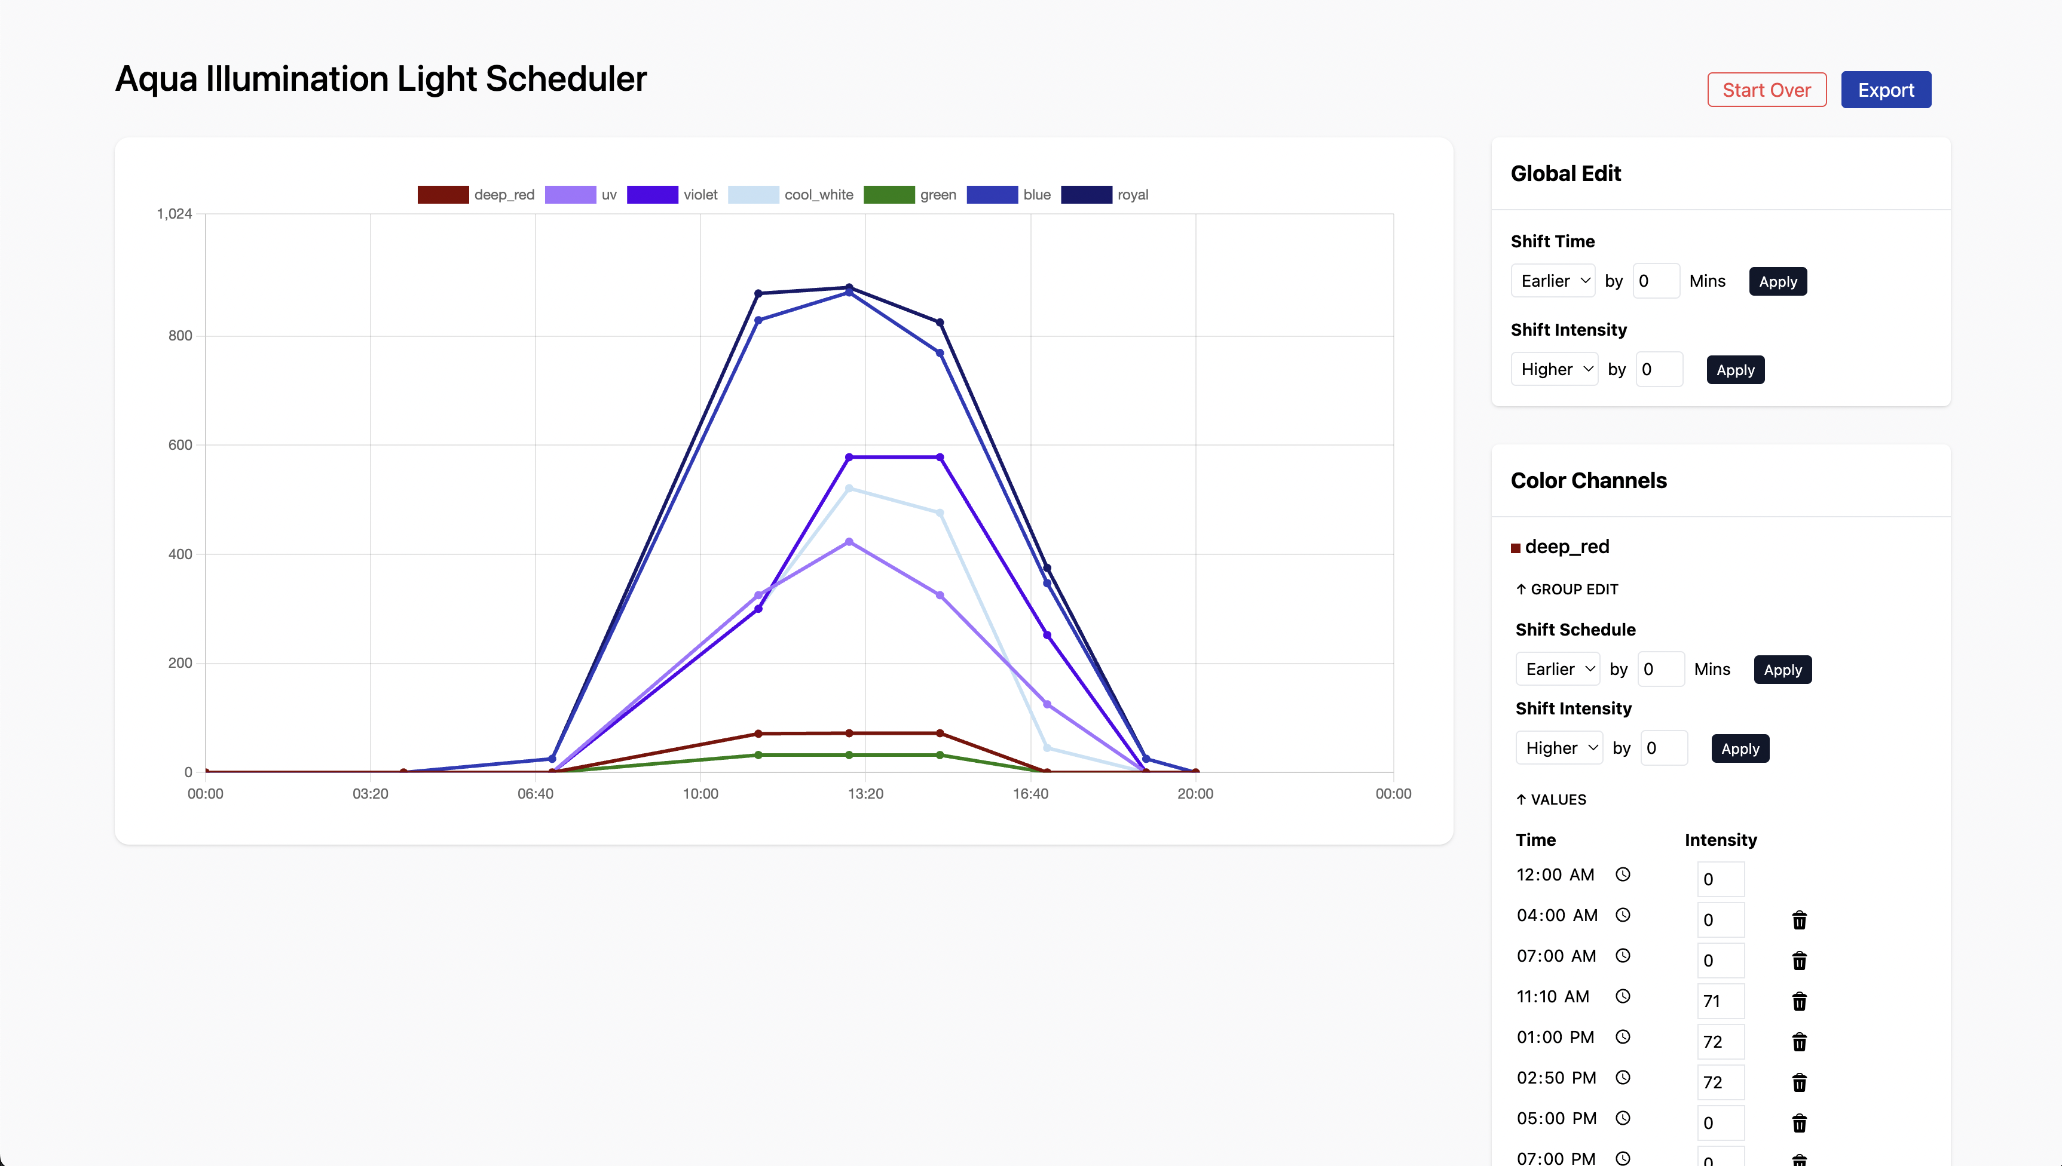Delete the 07:00 AM schedule row
This screenshot has width=2062, height=1166.
tap(1799, 960)
